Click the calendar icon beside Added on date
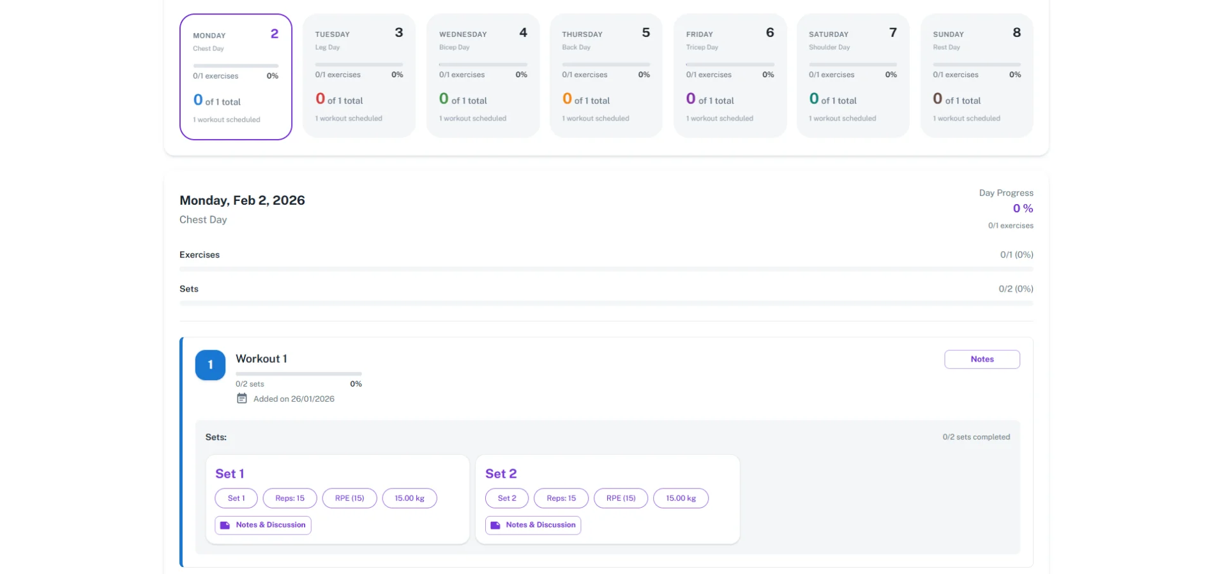This screenshot has height=574, width=1213. (x=242, y=399)
